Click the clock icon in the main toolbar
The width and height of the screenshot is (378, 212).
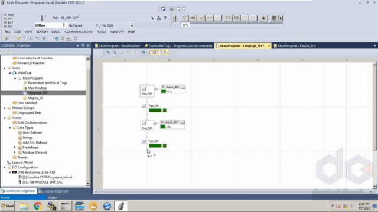click(57, 38)
